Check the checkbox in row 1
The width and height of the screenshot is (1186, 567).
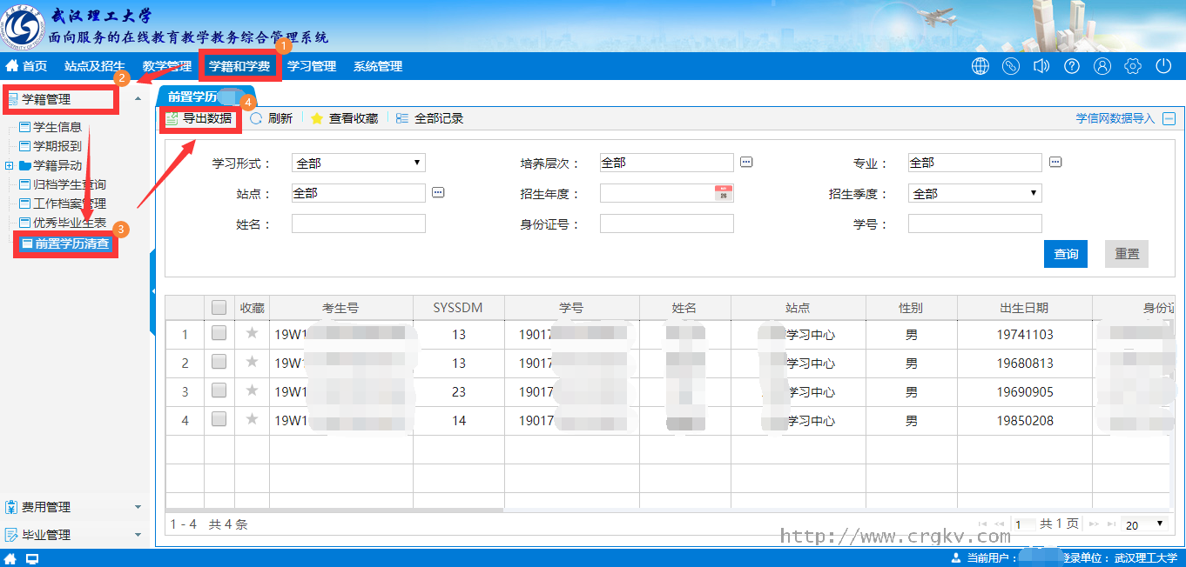tap(219, 333)
